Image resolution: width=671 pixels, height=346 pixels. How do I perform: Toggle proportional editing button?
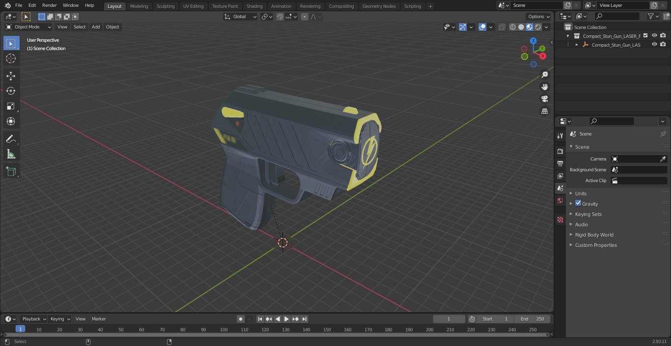pyautogui.click(x=305, y=17)
